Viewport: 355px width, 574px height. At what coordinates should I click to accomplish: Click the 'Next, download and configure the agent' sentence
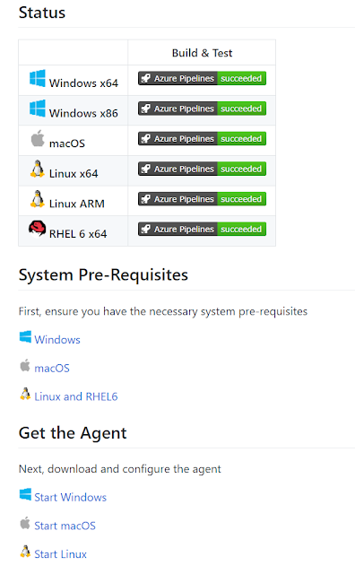click(119, 469)
